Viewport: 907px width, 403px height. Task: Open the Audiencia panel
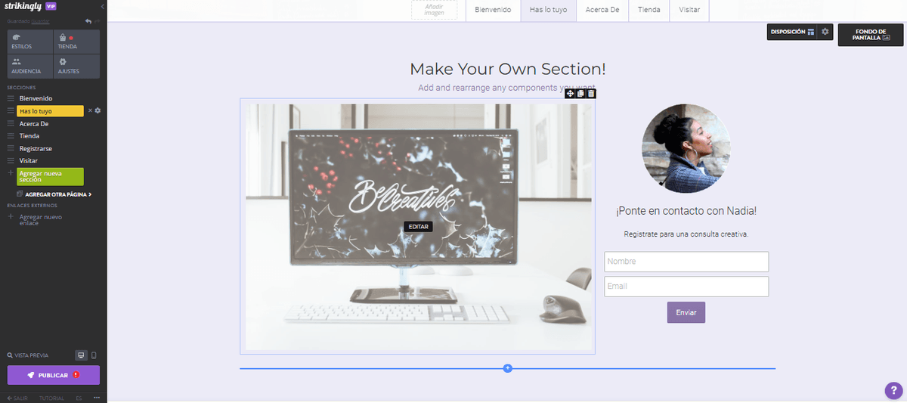click(30, 67)
